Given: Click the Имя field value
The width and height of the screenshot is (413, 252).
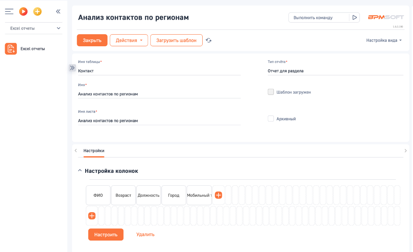Looking at the screenshot, I should 159,94.
